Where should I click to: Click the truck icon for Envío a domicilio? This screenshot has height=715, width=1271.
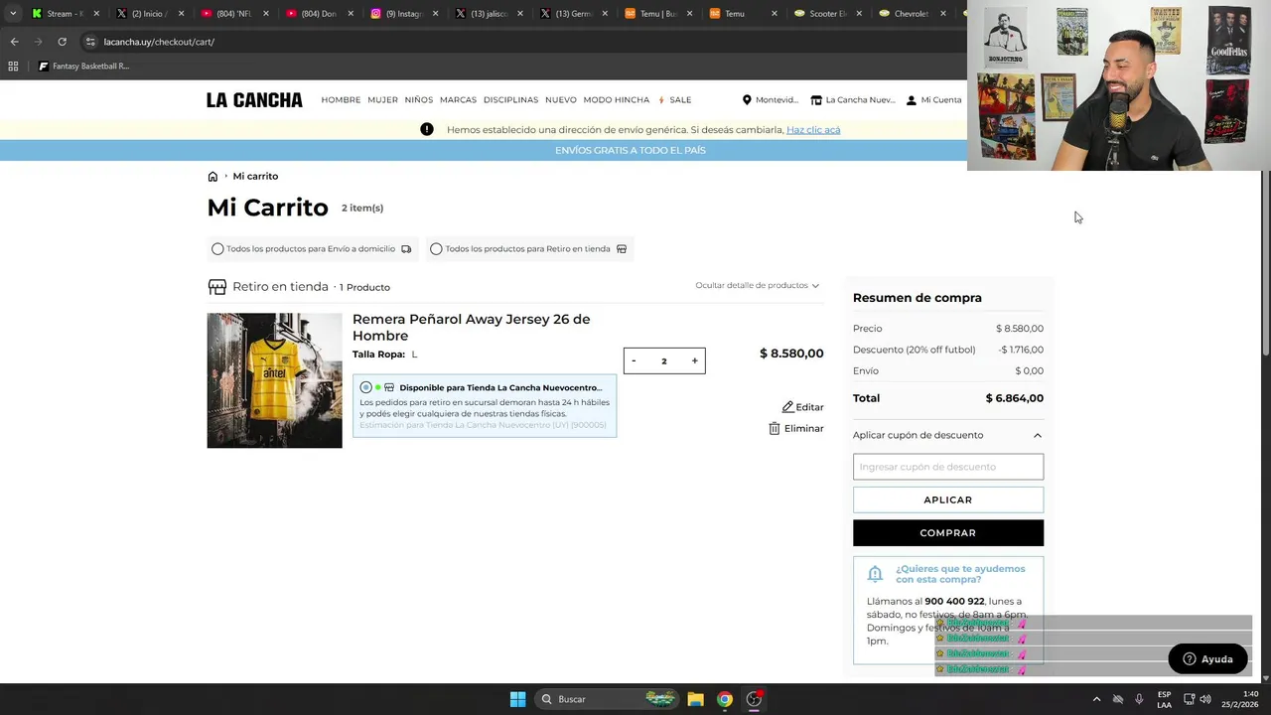click(x=406, y=249)
